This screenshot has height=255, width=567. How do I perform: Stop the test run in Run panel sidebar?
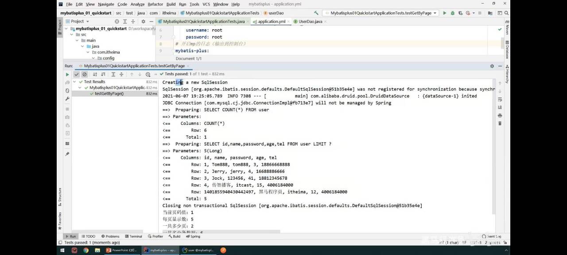click(x=67, y=108)
